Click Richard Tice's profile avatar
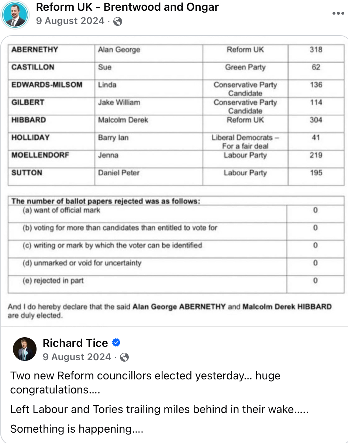Screen dimensions: 348x443 click(25, 349)
